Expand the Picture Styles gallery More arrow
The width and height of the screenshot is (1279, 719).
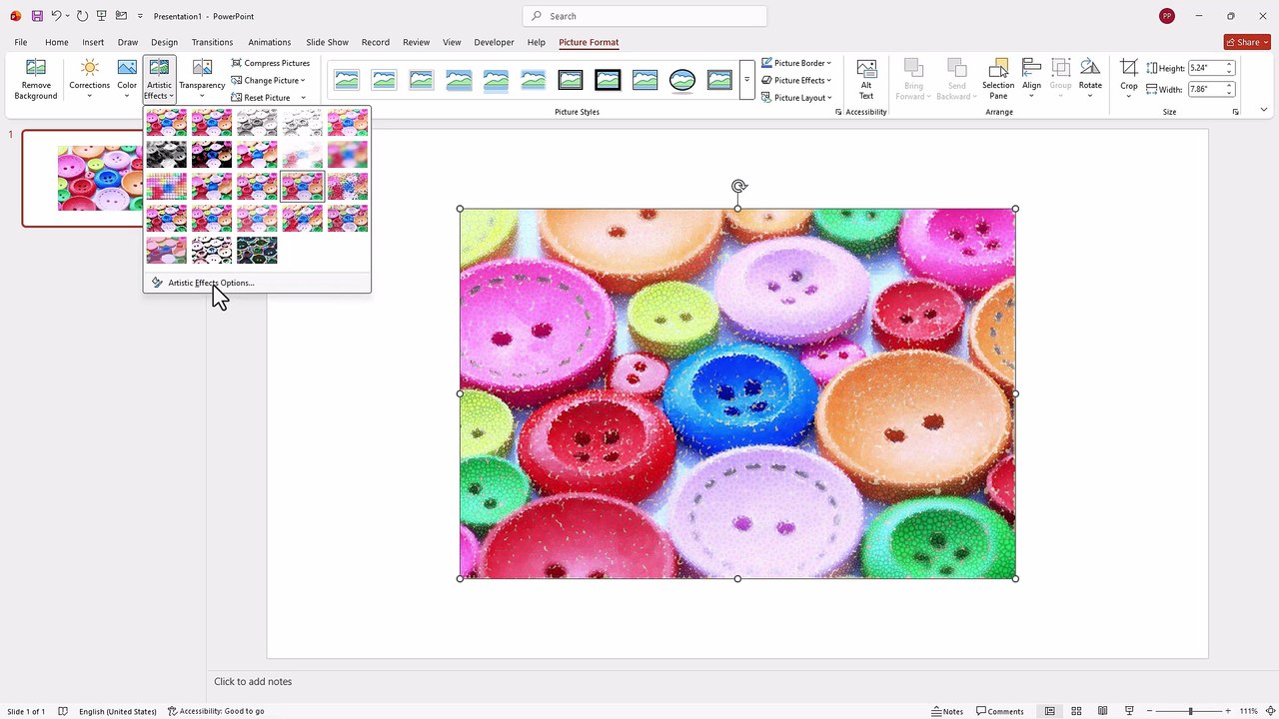click(746, 80)
